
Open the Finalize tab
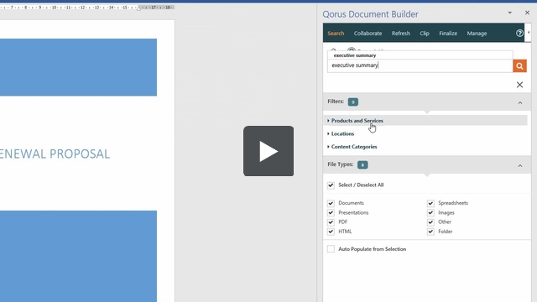tap(448, 34)
